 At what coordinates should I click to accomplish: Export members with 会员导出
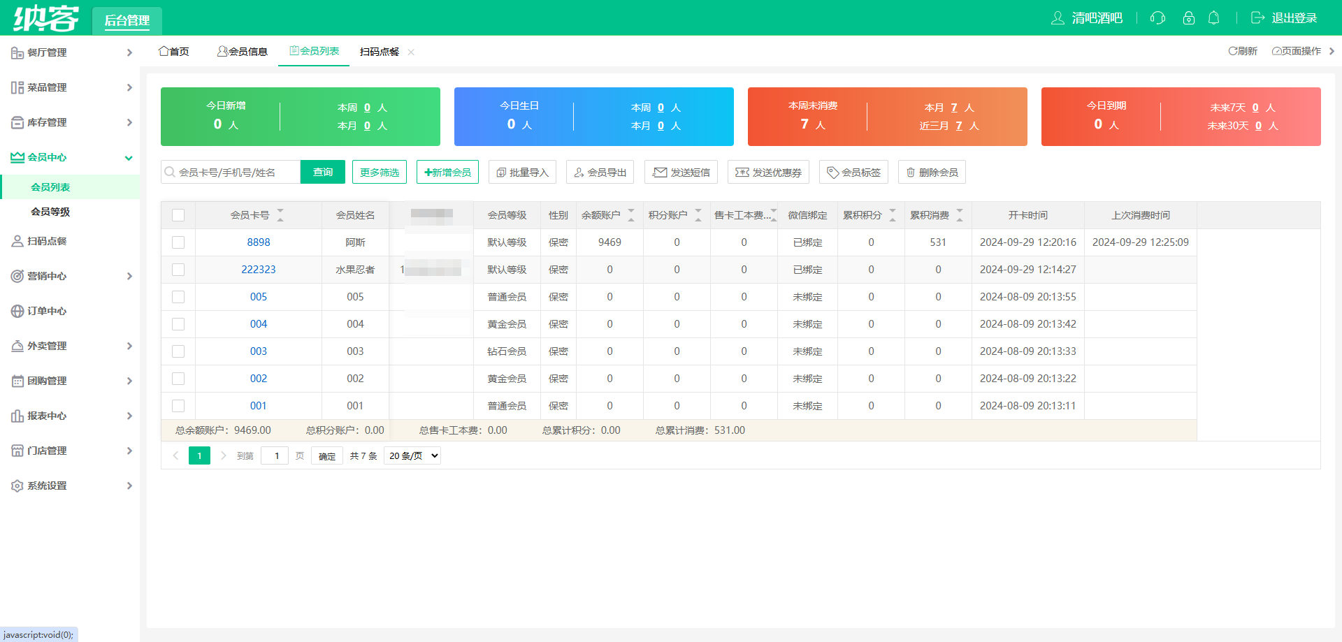coord(600,172)
